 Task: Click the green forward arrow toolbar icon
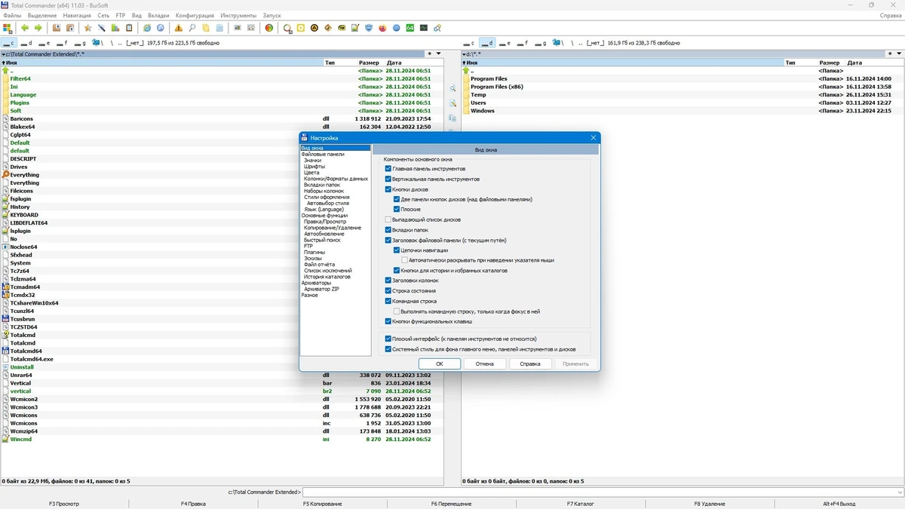click(38, 28)
